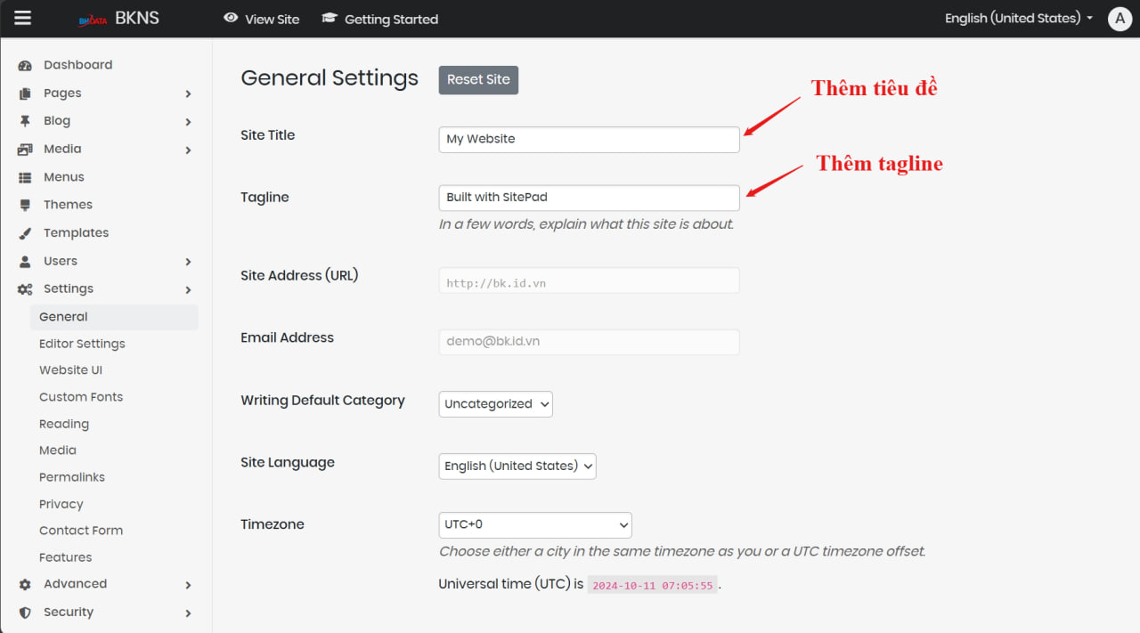Open the hamburger menu icon
1140x633 pixels.
[22, 18]
